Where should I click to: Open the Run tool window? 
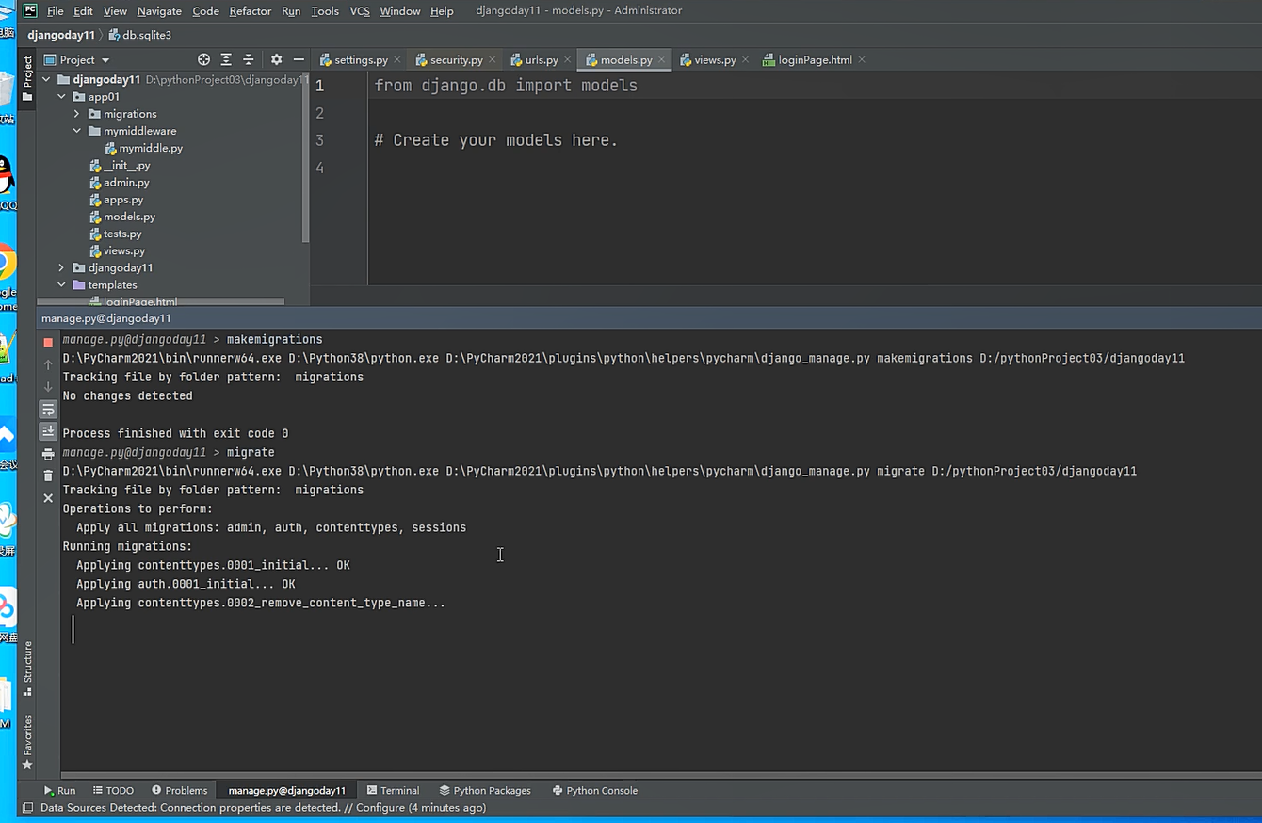click(x=59, y=790)
